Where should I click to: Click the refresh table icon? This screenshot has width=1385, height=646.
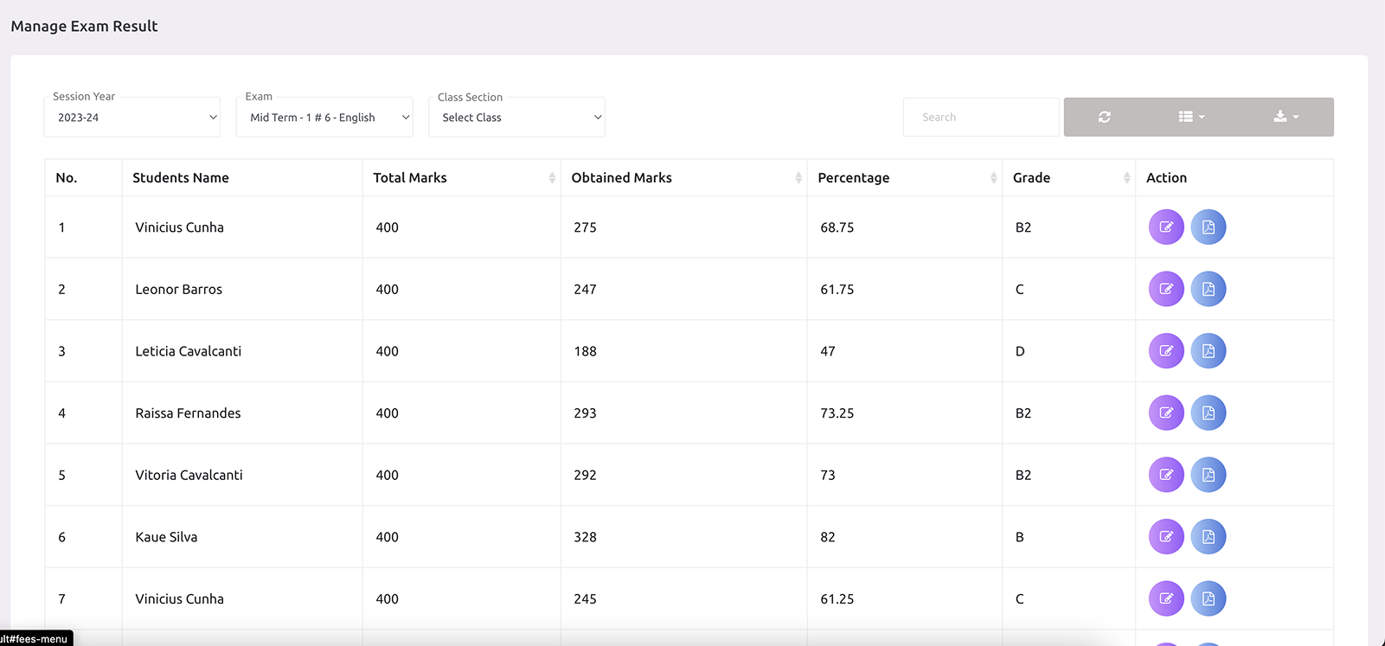(x=1104, y=117)
